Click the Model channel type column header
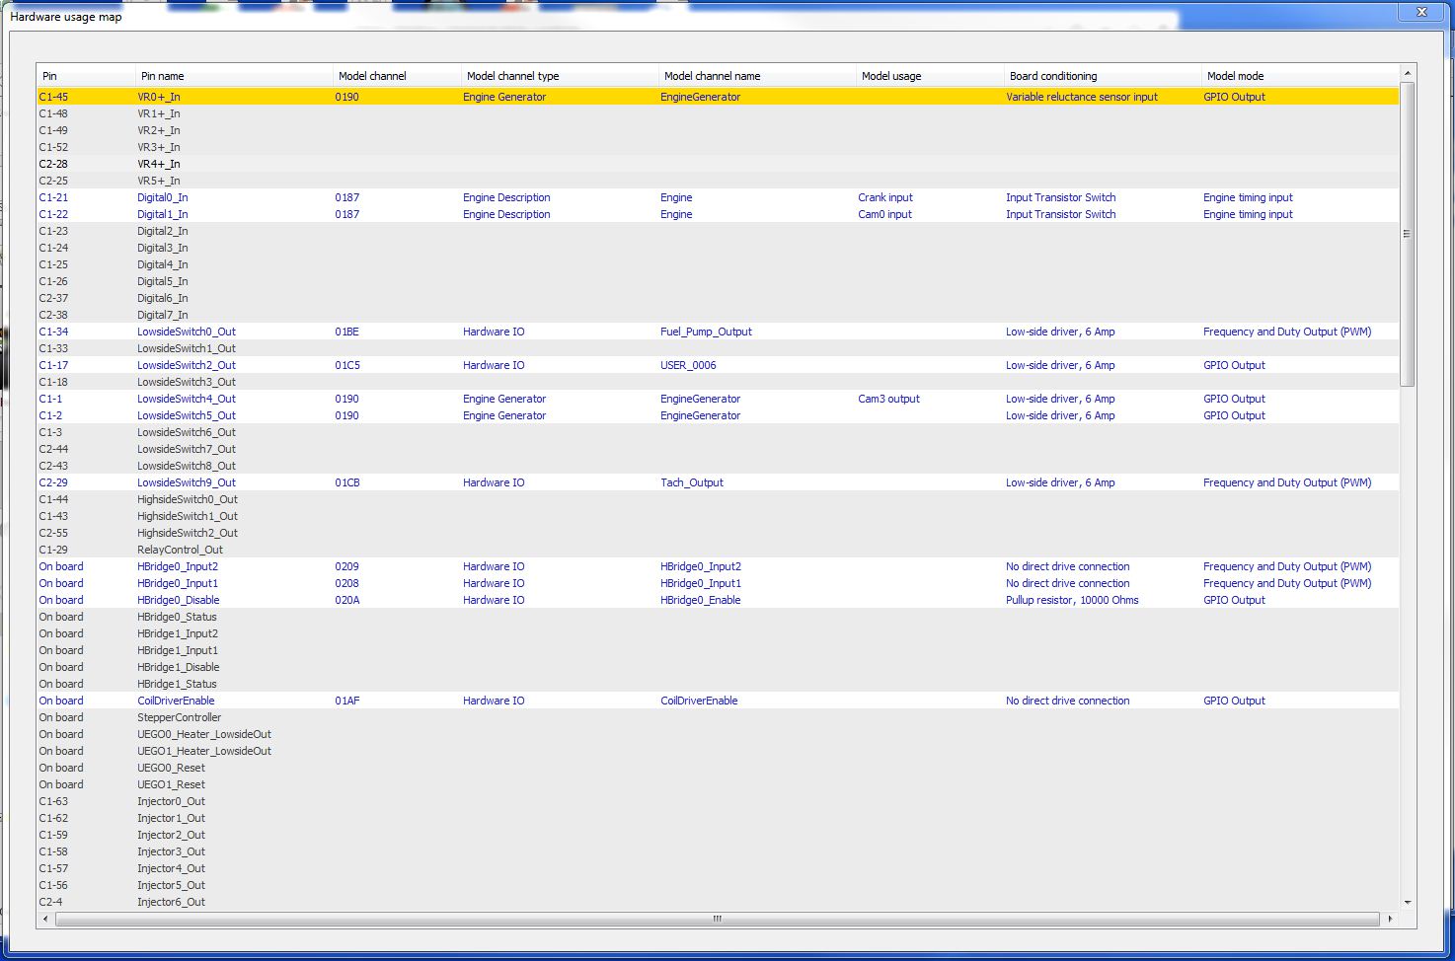 [x=559, y=76]
